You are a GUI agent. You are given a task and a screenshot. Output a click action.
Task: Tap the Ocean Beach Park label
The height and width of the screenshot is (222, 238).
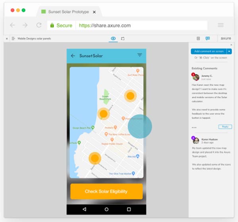[105, 98]
